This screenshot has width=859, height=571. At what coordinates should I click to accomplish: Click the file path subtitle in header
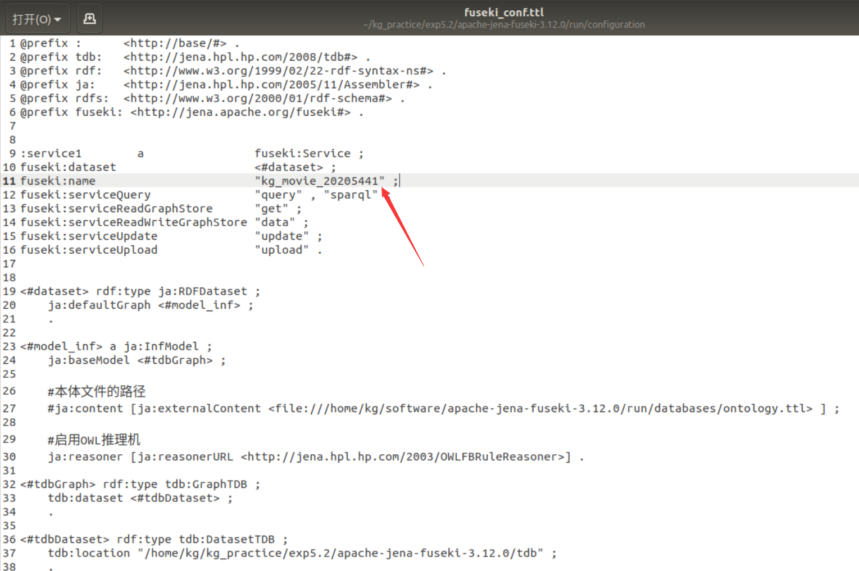coord(504,25)
